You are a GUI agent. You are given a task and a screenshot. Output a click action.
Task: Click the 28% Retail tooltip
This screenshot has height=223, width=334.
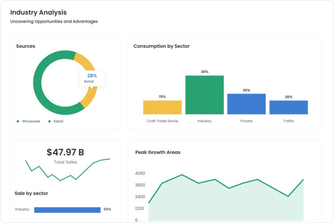tap(92, 79)
